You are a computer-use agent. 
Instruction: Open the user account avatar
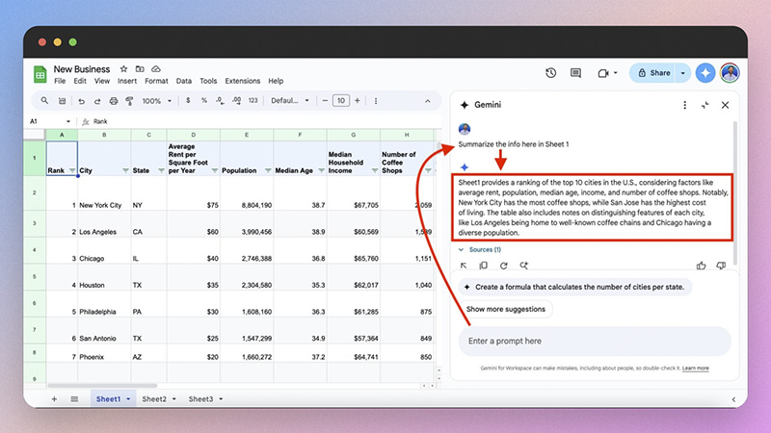pos(730,73)
